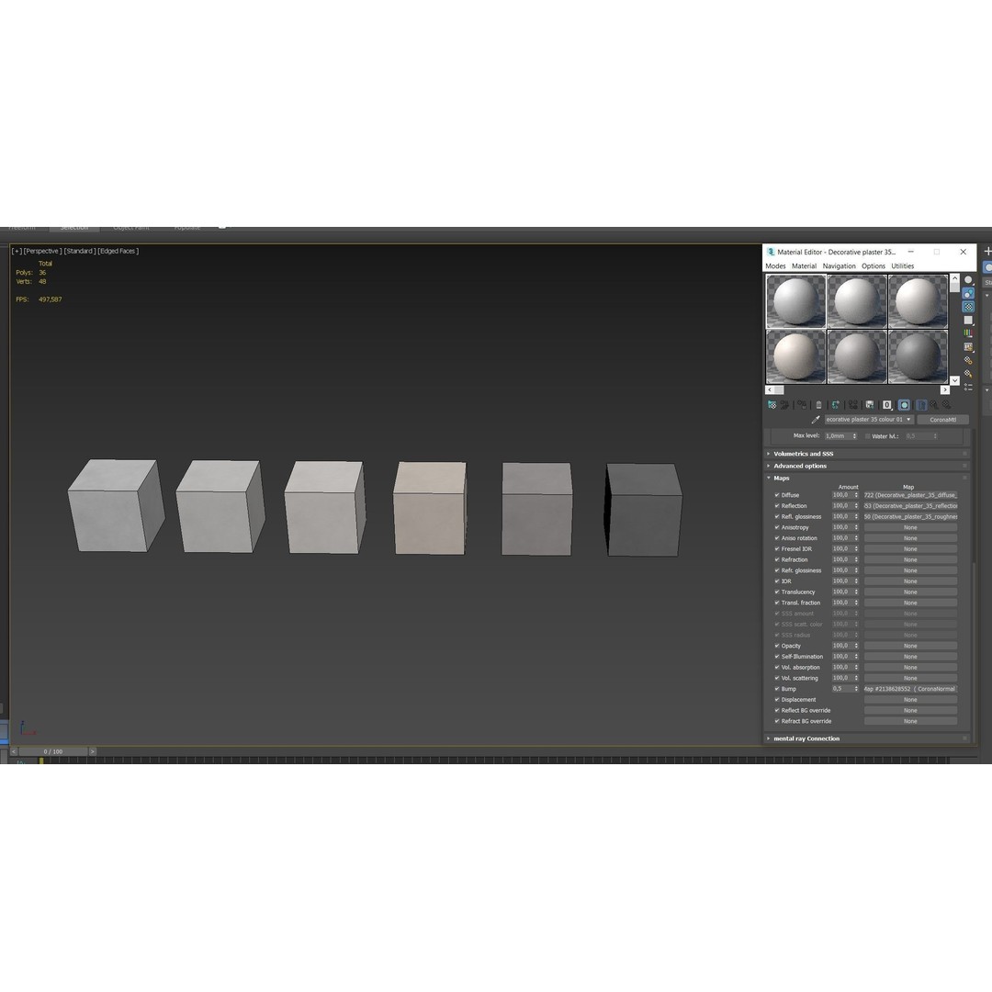This screenshot has width=992, height=992.
Task: Activate the Show Shaded Material in Viewport icon
Action: point(904,405)
